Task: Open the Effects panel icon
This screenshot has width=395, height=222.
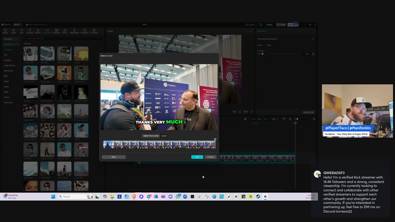Action: (38, 31)
